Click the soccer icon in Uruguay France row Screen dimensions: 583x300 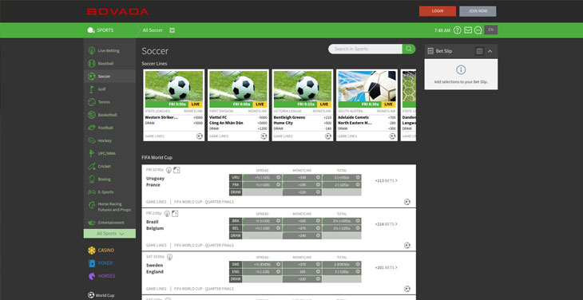click(x=407, y=202)
